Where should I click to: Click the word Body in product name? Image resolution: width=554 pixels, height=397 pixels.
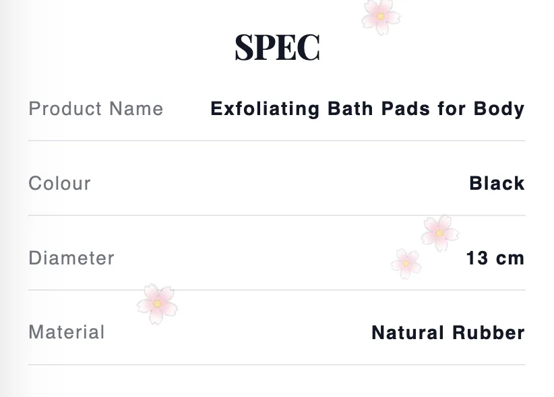coord(499,109)
